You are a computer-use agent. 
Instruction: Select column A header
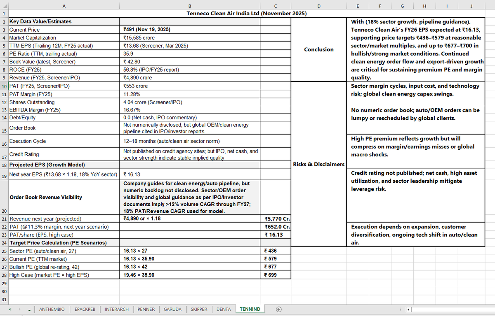click(64, 6)
